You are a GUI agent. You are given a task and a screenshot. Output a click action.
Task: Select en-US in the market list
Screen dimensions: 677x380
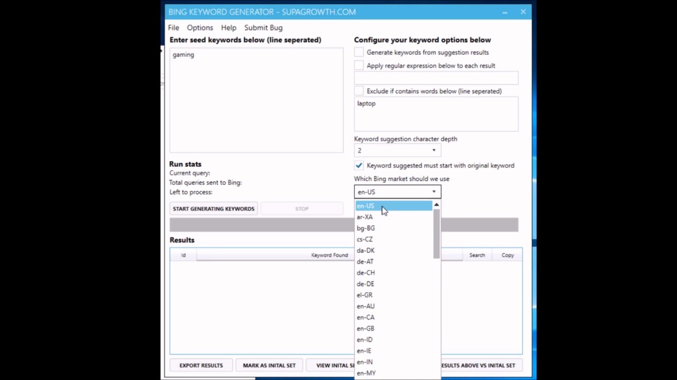tap(394, 206)
